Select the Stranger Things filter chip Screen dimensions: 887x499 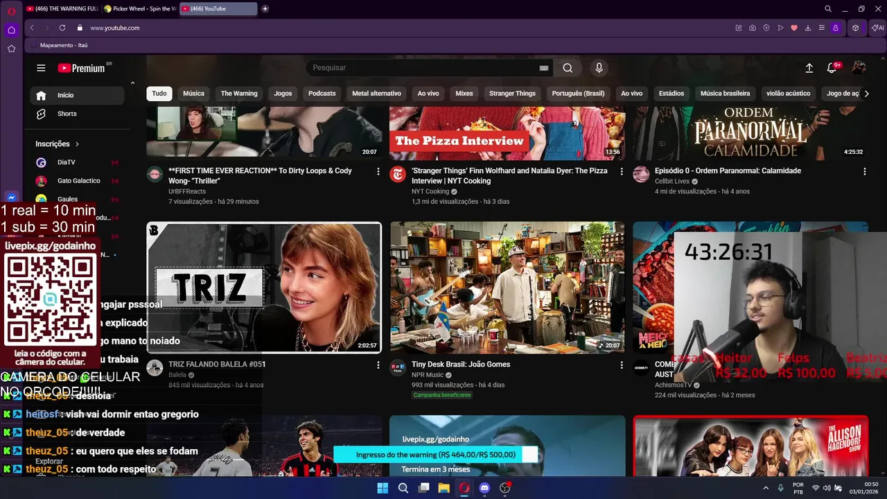tap(512, 94)
